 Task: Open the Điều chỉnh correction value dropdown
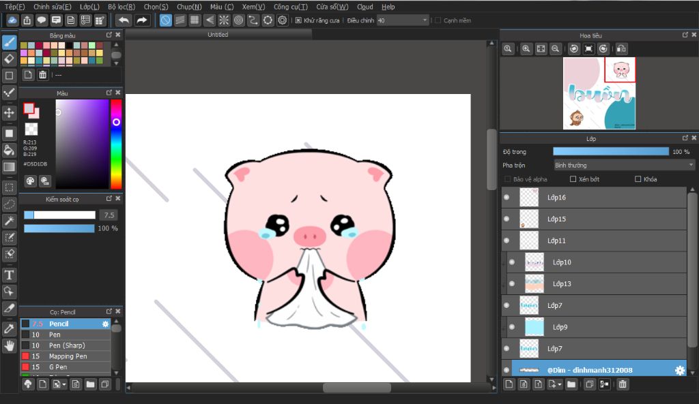point(403,20)
